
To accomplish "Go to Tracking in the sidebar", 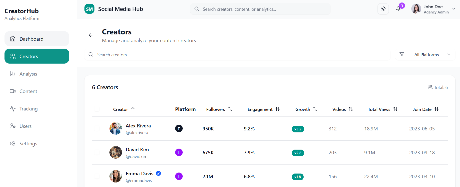I will [x=37, y=108].
